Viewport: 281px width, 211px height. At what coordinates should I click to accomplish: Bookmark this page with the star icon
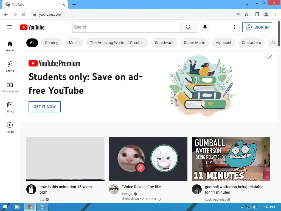pyautogui.click(x=246, y=14)
